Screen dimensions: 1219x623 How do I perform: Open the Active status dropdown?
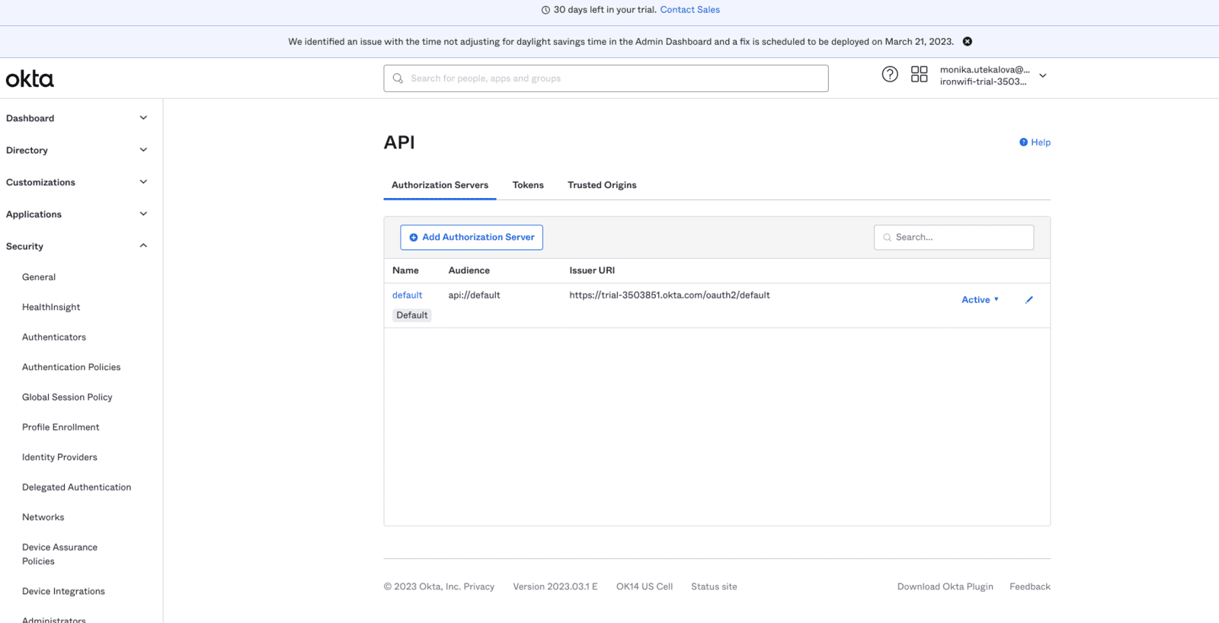tap(980, 299)
